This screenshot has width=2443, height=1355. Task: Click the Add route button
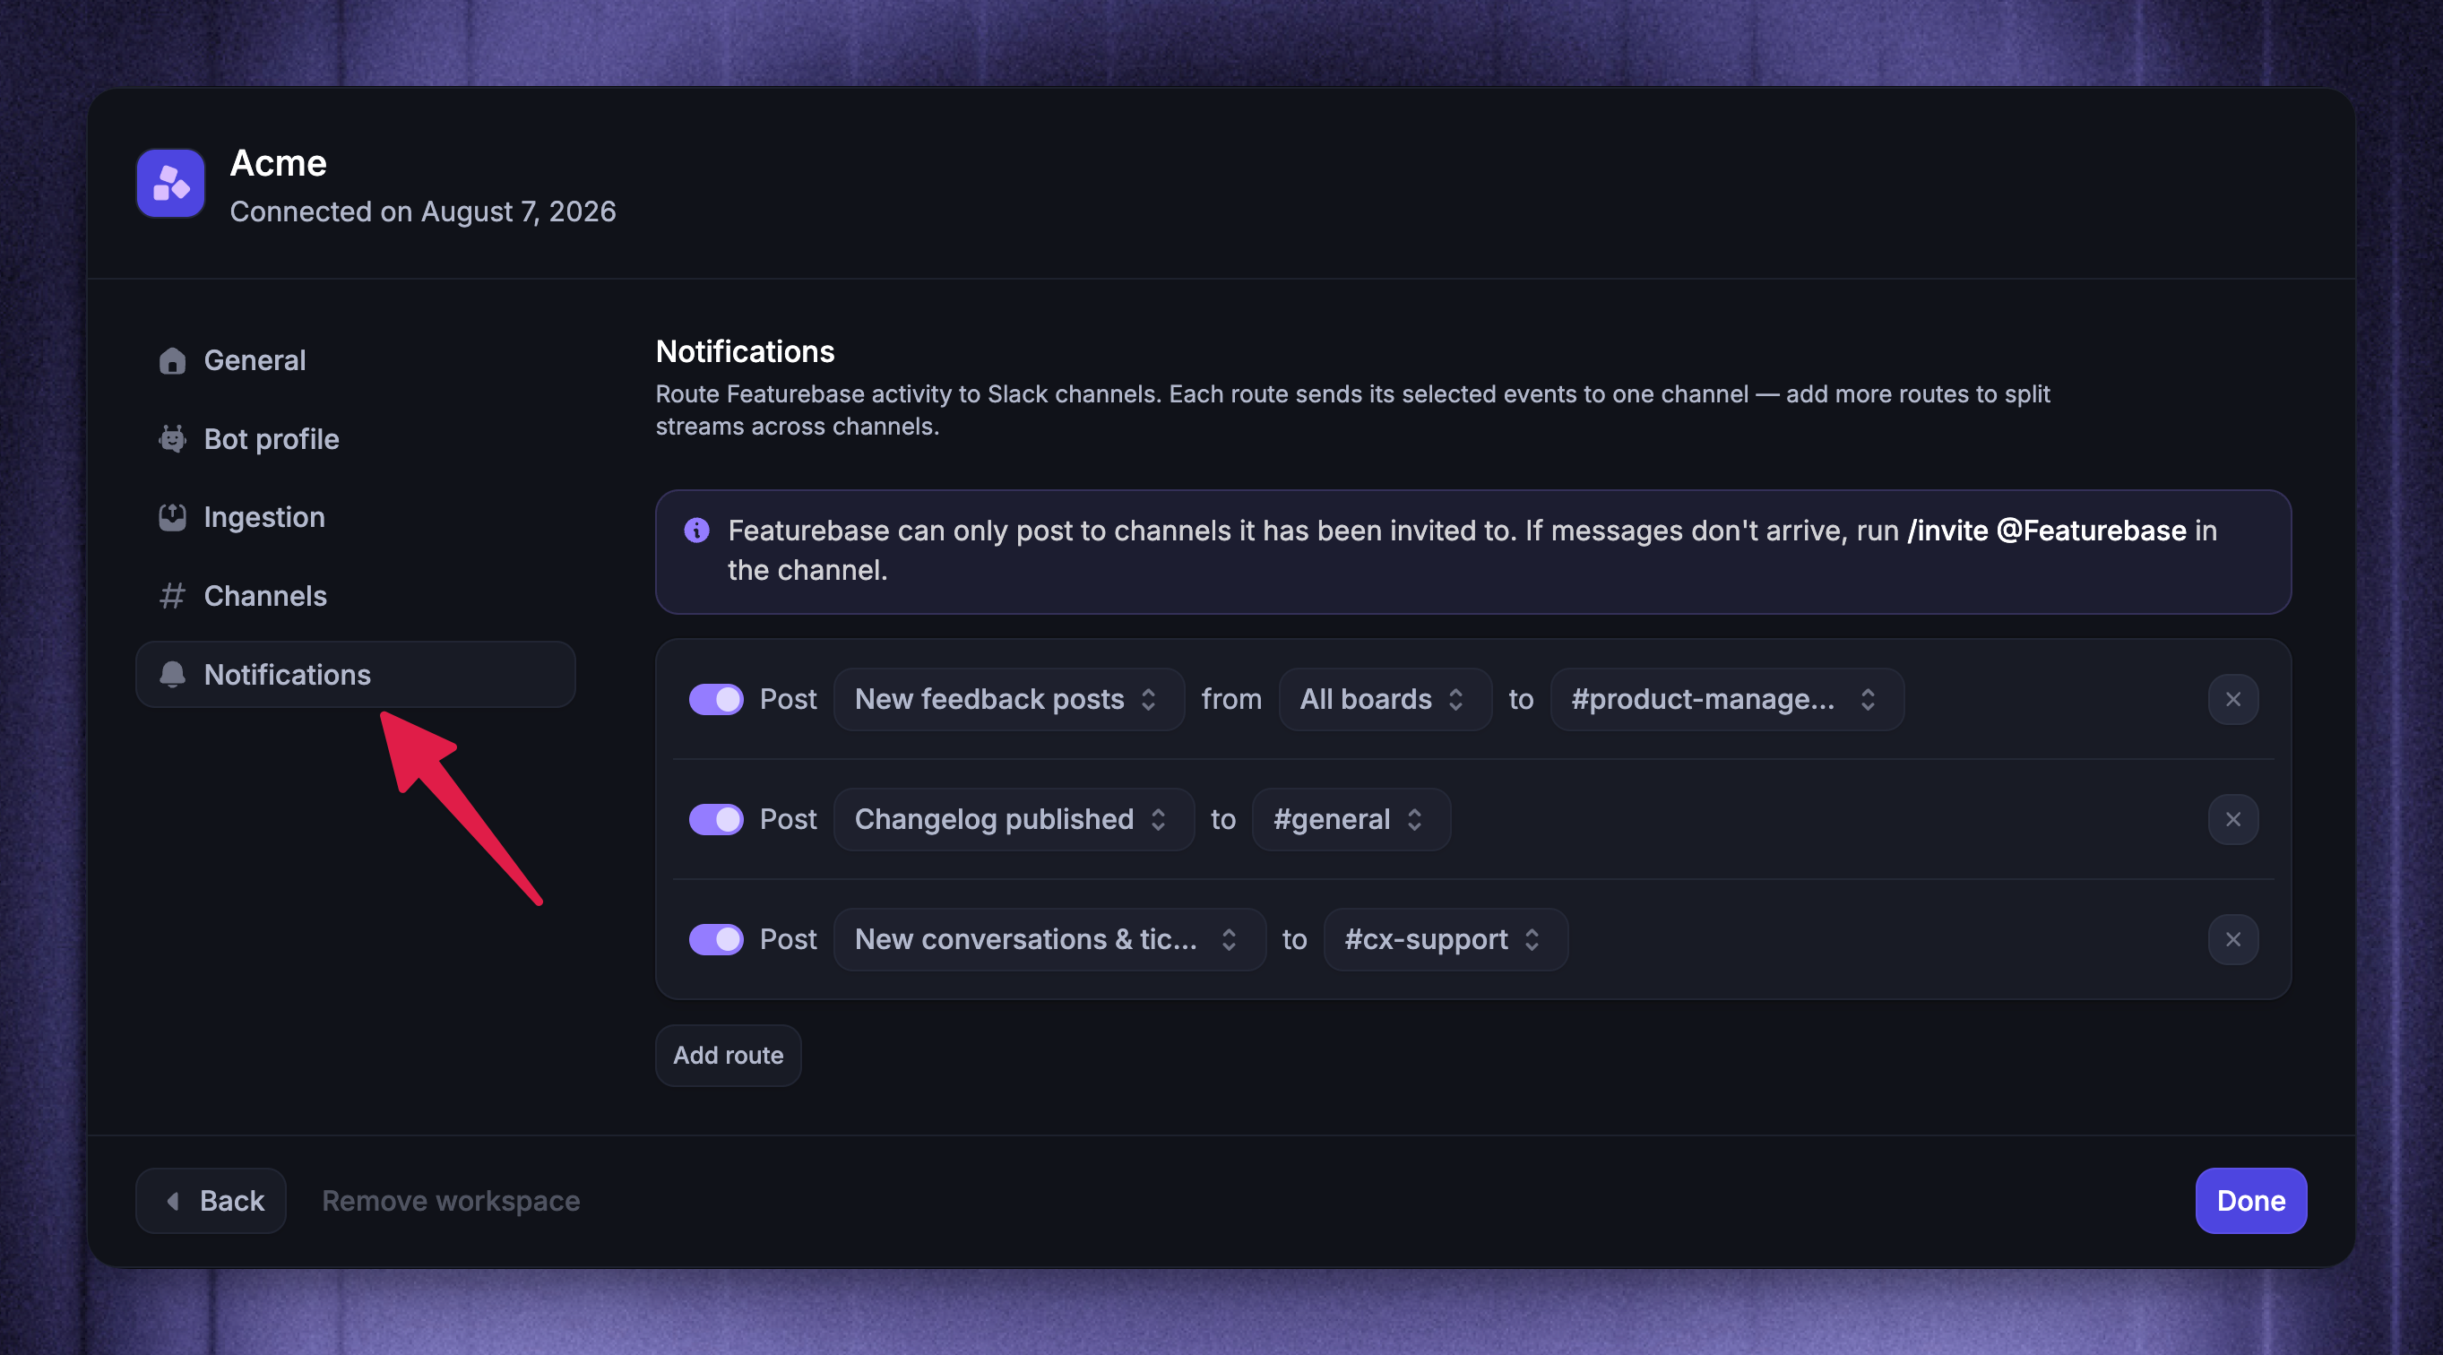point(729,1056)
